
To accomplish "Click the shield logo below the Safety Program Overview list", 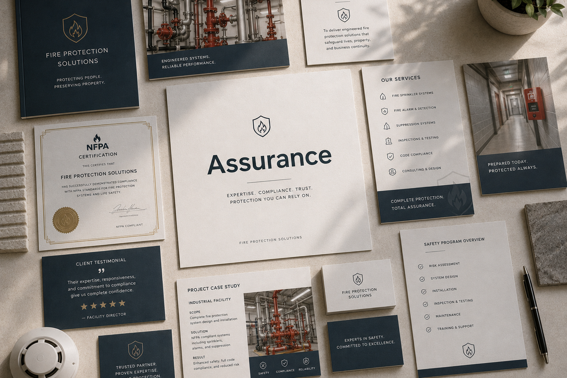I will click(x=468, y=350).
